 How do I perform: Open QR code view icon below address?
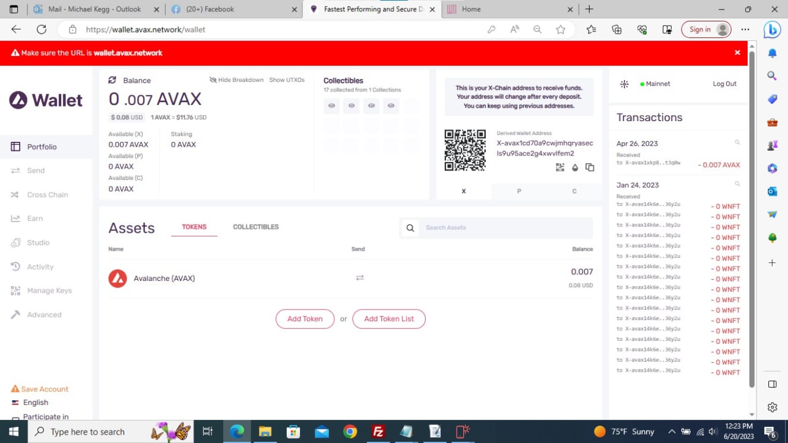560,167
